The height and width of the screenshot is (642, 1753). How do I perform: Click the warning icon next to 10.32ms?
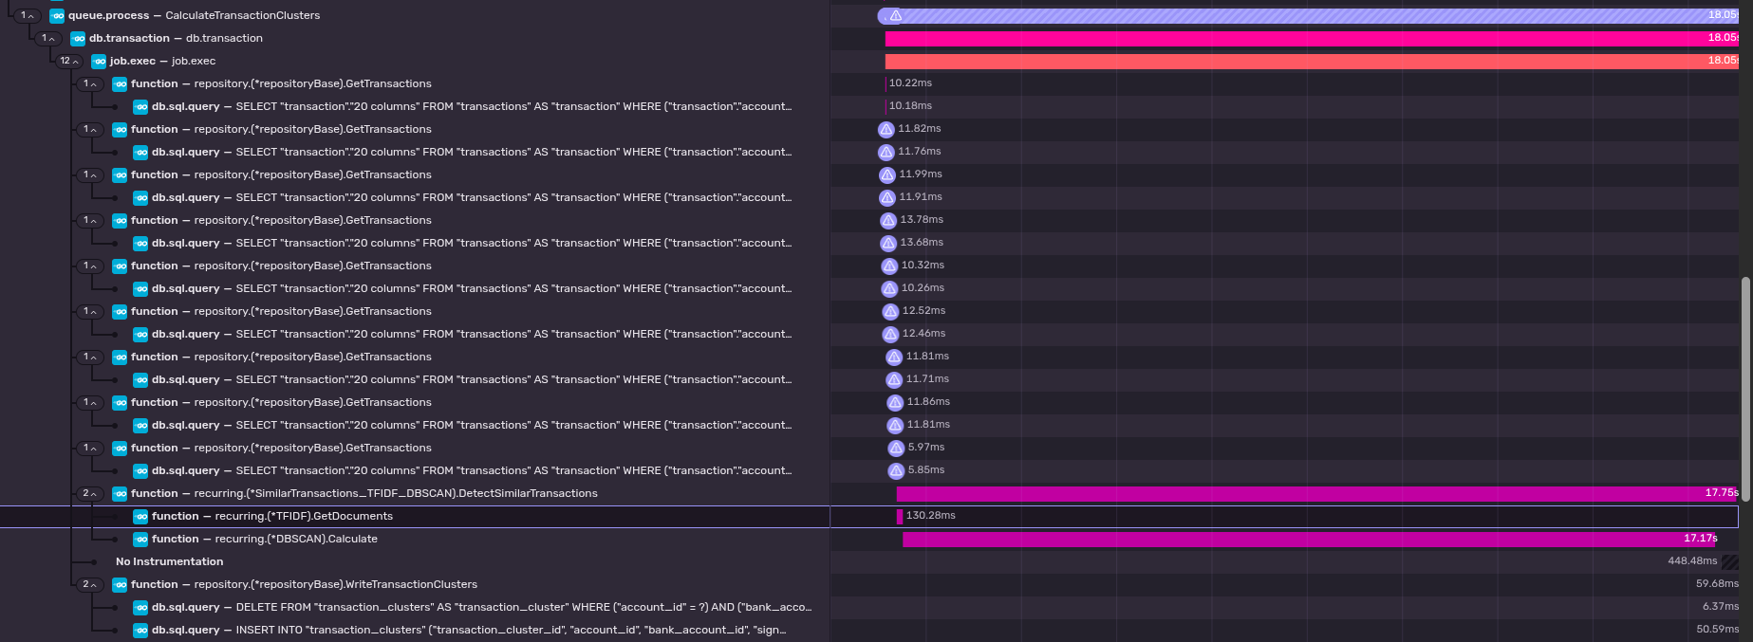(889, 266)
